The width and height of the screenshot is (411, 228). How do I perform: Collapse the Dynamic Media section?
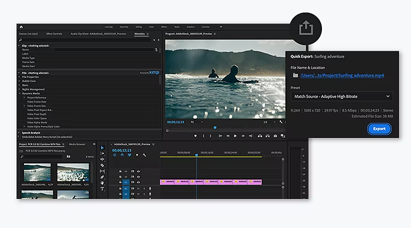point(20,93)
